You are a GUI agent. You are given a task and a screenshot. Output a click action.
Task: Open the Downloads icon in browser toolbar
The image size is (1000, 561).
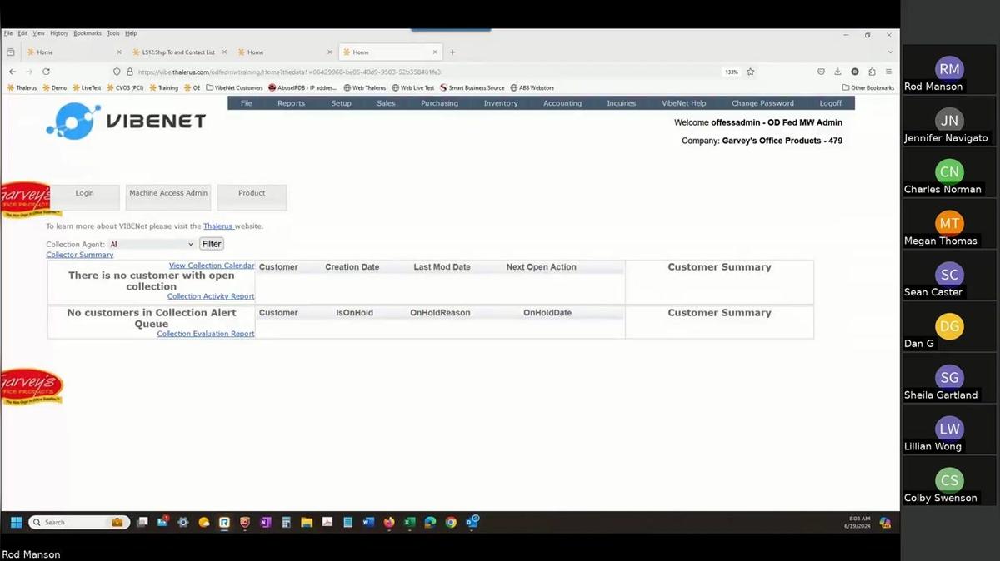click(x=837, y=72)
